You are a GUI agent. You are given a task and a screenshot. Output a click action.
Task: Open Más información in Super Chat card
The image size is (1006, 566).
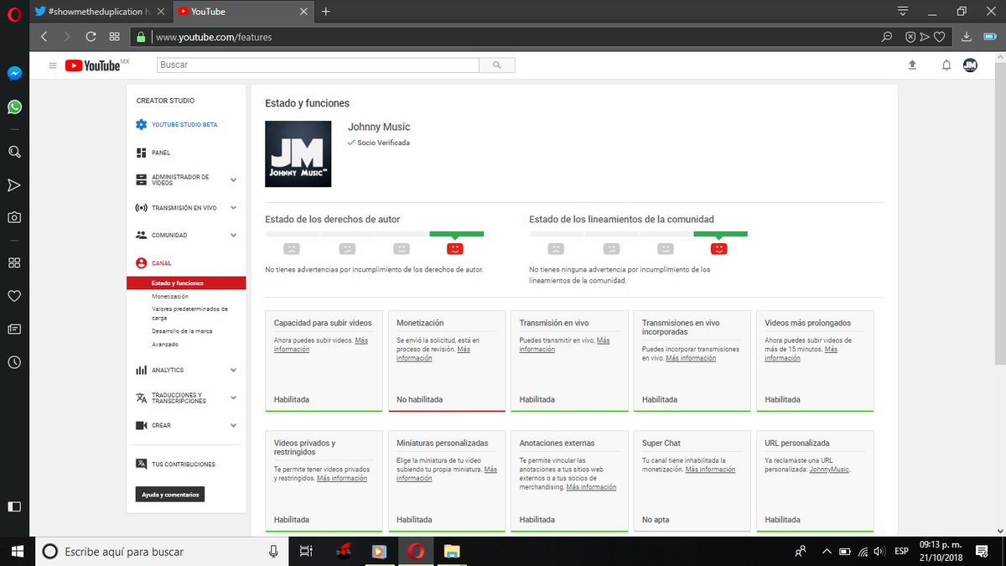point(710,470)
